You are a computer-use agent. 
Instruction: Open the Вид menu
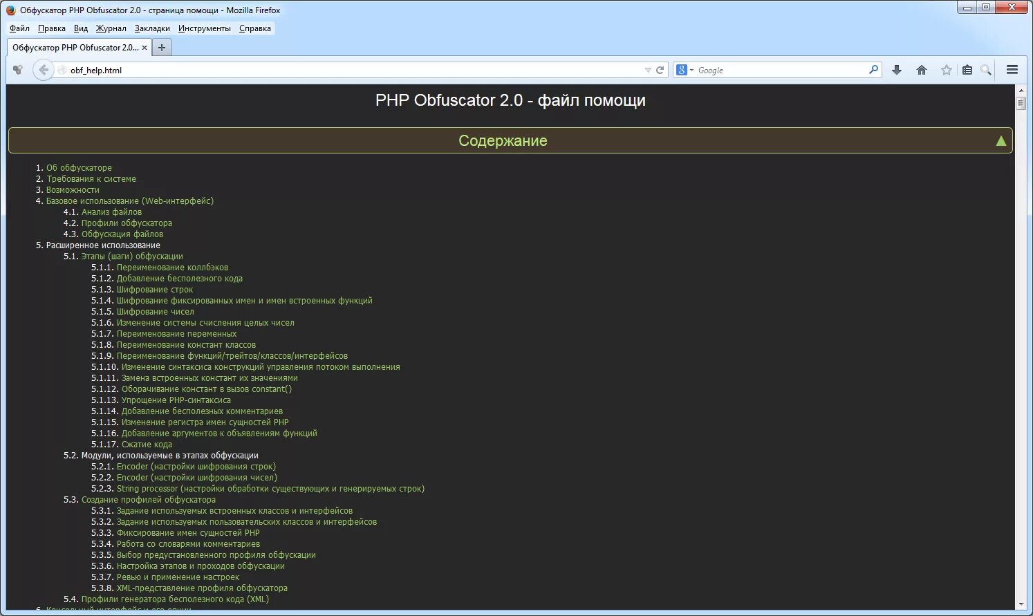(81, 28)
